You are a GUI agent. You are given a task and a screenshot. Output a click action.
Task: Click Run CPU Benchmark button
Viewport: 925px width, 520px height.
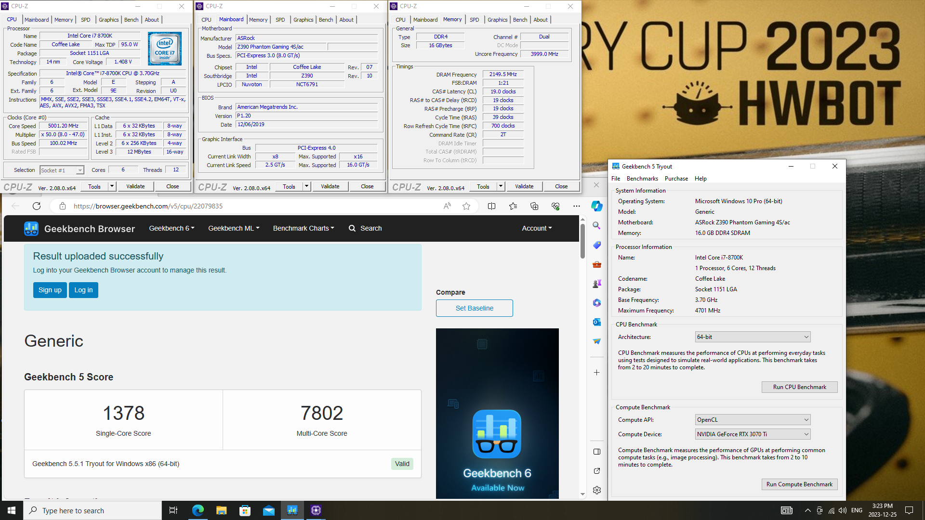tap(799, 387)
